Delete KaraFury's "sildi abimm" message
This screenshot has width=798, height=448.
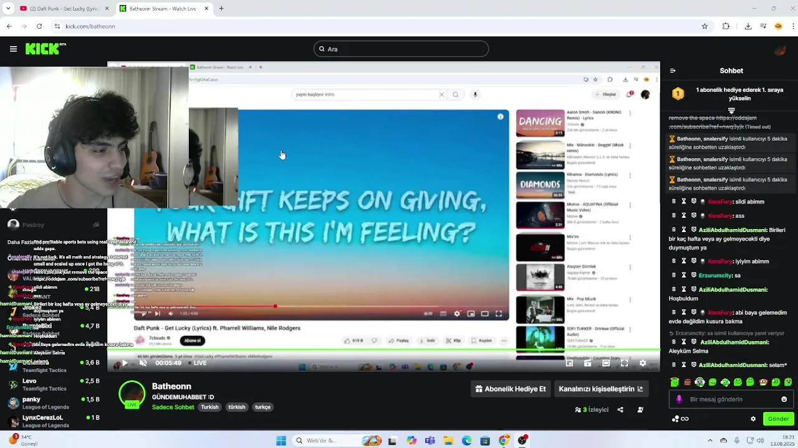point(674,202)
